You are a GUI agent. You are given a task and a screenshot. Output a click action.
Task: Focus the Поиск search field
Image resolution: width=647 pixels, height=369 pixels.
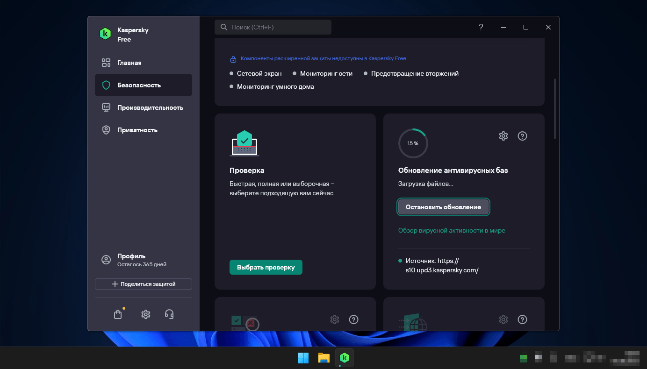pos(273,27)
